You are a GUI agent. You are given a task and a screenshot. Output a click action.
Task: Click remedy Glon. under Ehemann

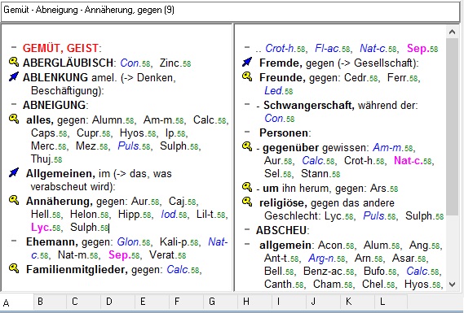[x=130, y=242]
